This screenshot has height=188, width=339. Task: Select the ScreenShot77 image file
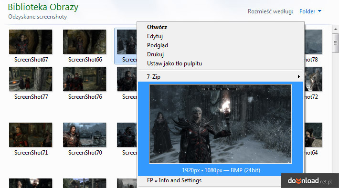pos(31,79)
